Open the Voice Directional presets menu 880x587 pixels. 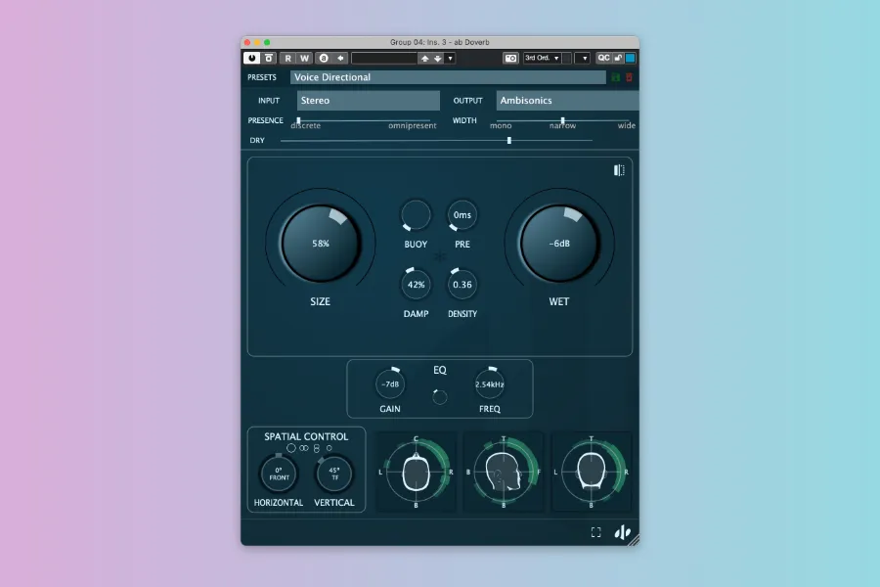446,77
